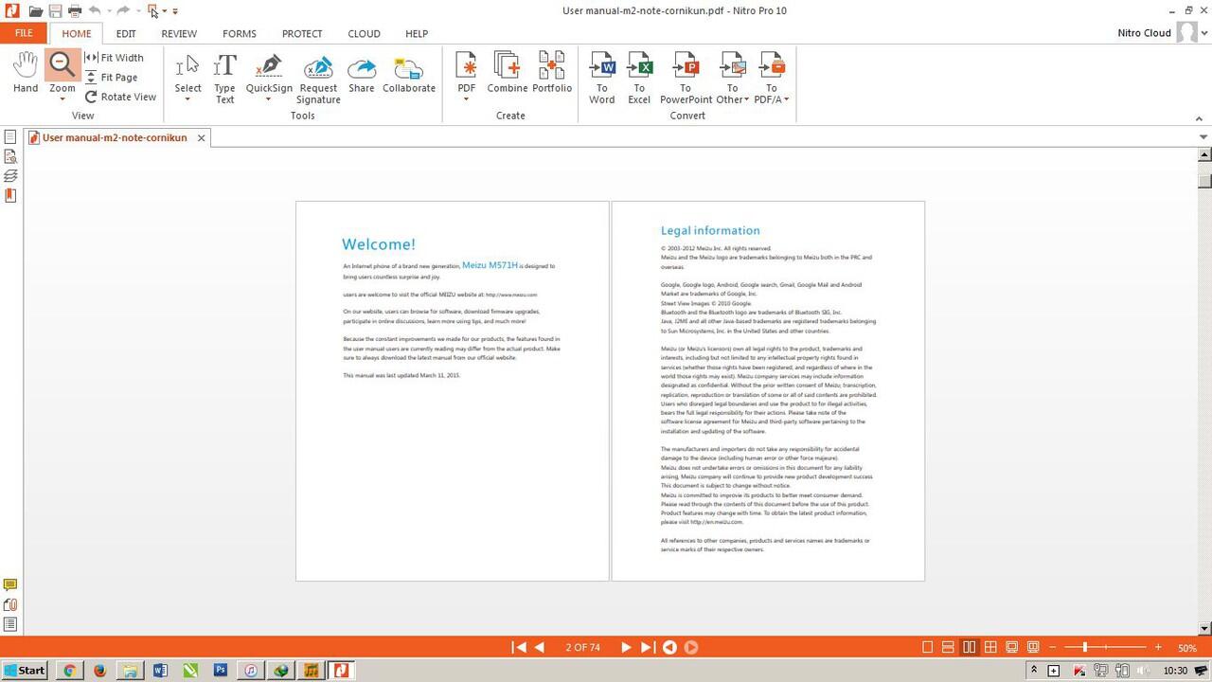Click the Redo arrow icon
The height and width of the screenshot is (682, 1212).
point(123,11)
